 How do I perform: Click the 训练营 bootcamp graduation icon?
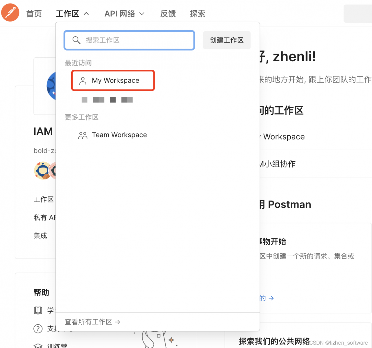coord(38,346)
